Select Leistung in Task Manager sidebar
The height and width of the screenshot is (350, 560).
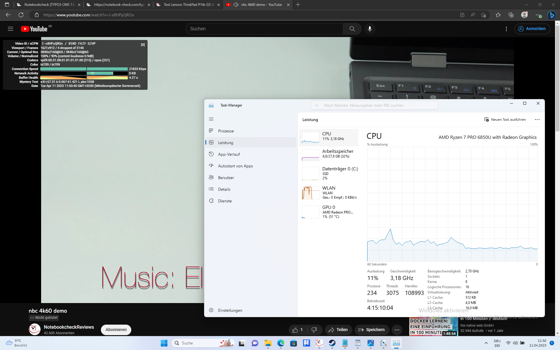tap(251, 143)
